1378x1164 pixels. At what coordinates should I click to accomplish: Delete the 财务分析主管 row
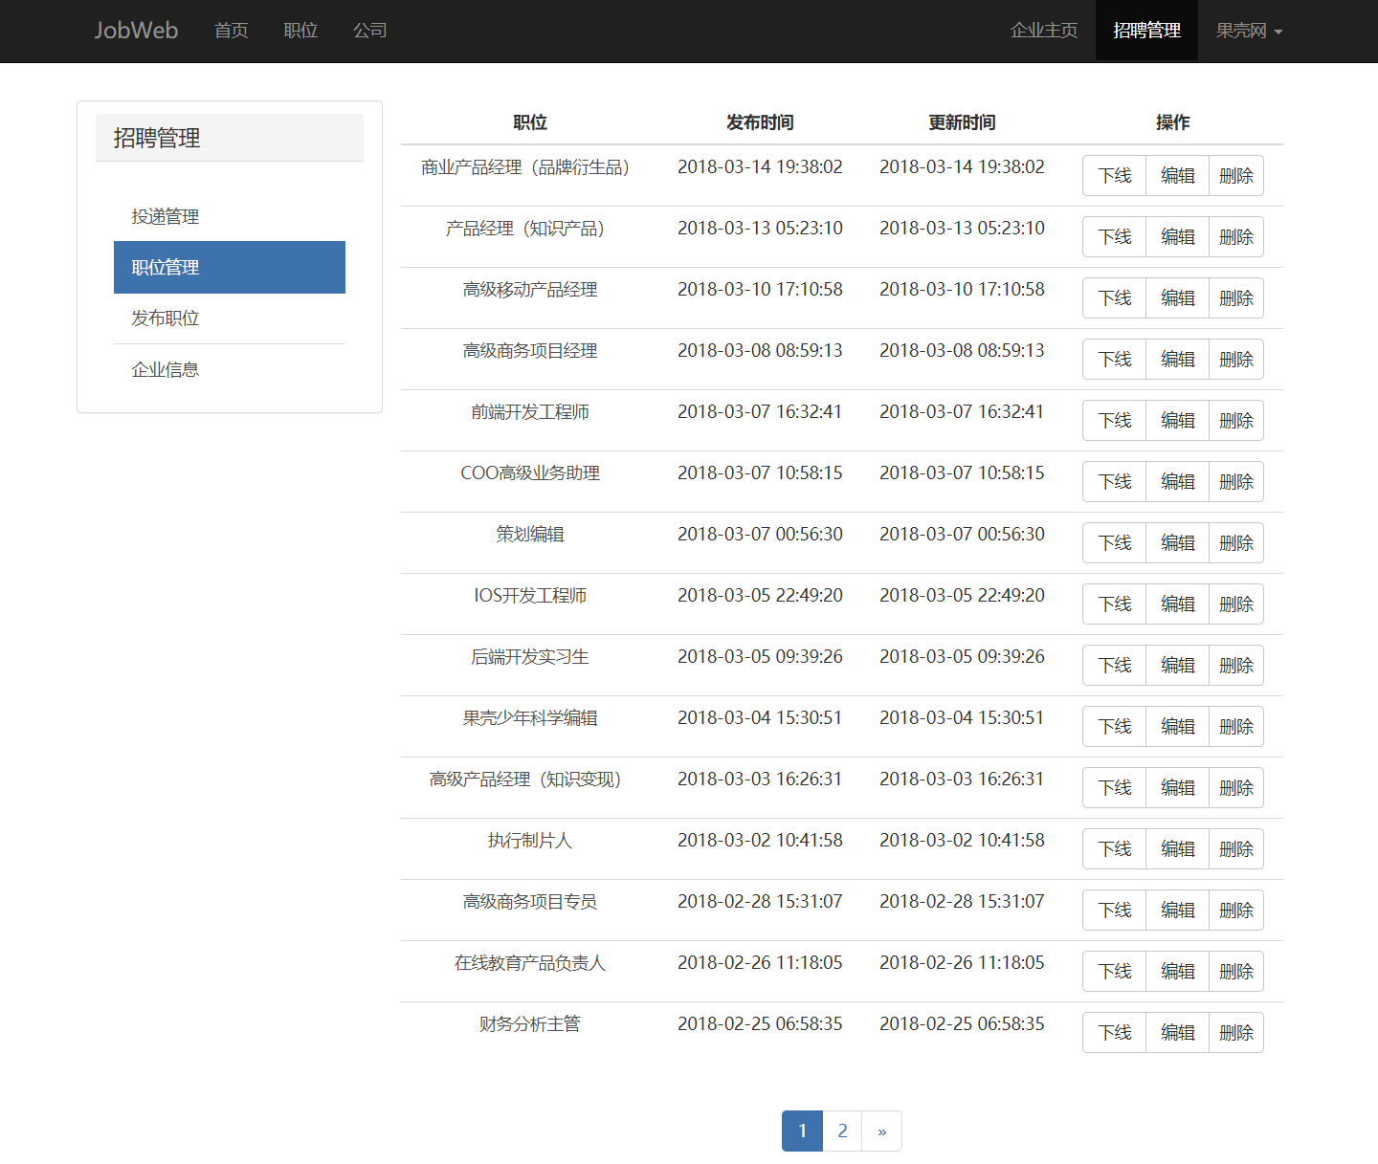pos(1236,1033)
